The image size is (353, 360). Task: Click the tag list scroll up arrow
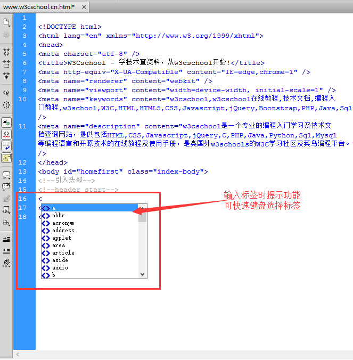(x=142, y=208)
